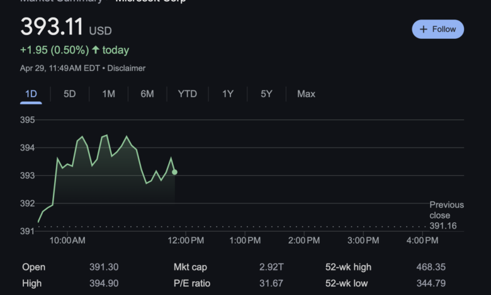Click the 12:00 PM axis label

tap(186, 240)
